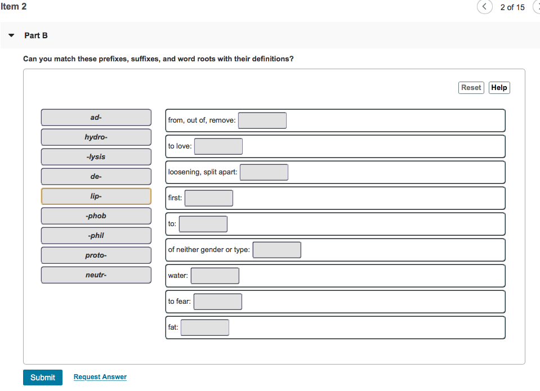Select the hydro- prefix tile
This screenshot has width=540, height=391.
96,137
